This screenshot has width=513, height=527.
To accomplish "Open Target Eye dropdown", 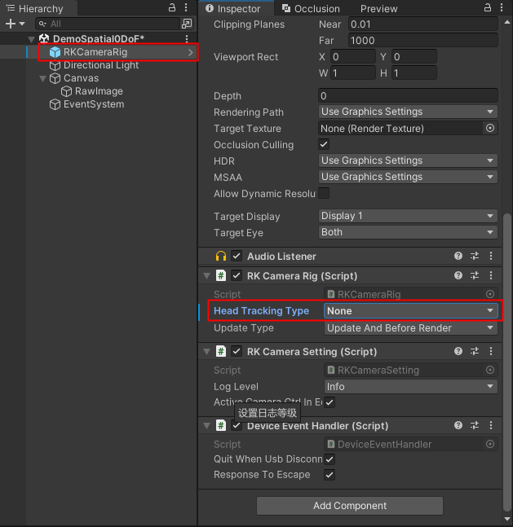I will [x=408, y=232].
